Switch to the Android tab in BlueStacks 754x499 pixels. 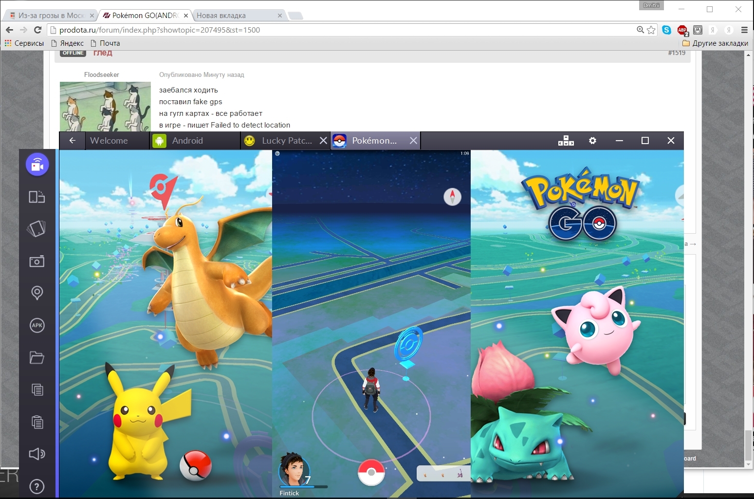coord(195,141)
